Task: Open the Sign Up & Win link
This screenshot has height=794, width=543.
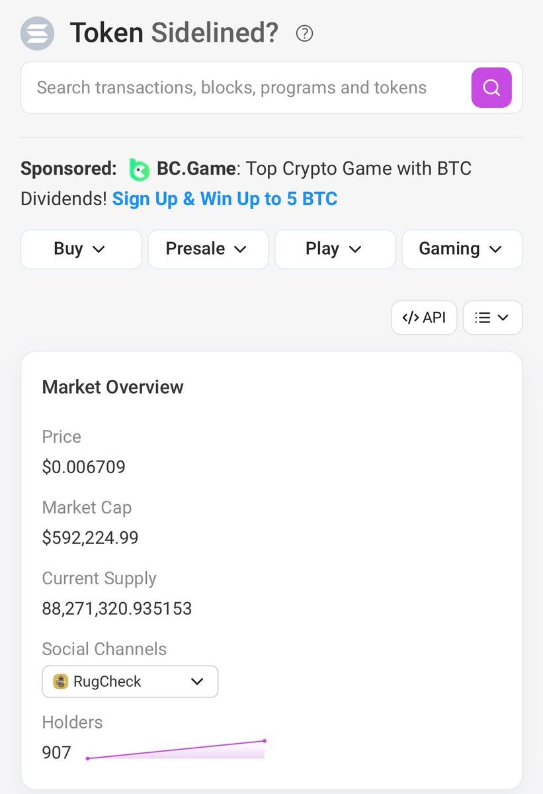Action: tap(225, 198)
